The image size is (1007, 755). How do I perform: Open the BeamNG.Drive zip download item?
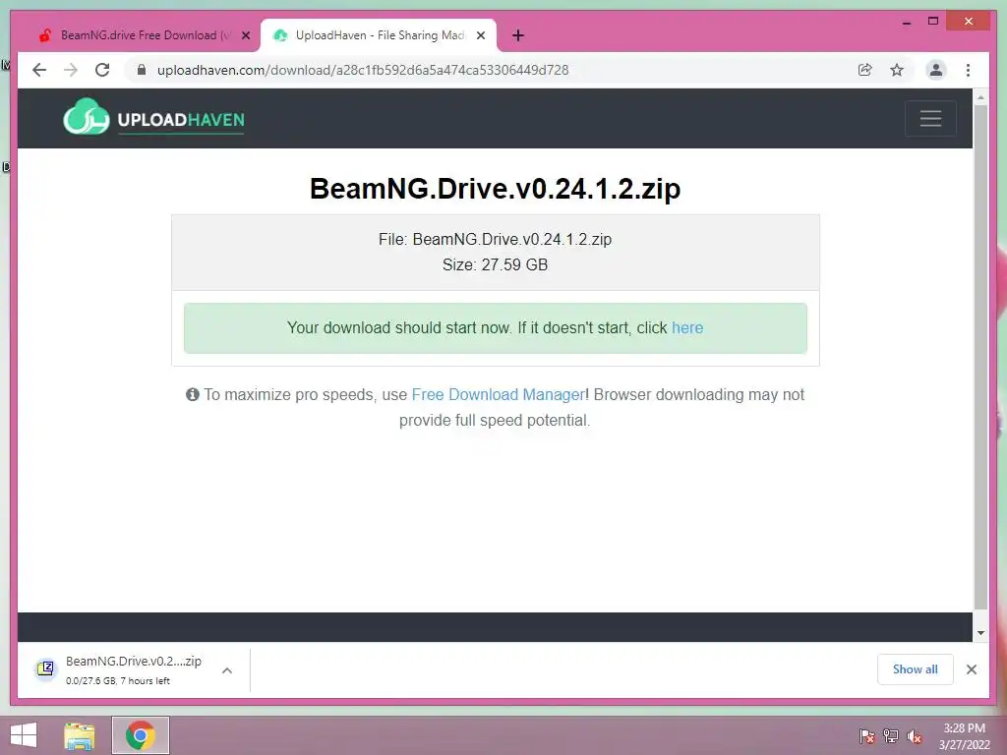click(x=134, y=670)
